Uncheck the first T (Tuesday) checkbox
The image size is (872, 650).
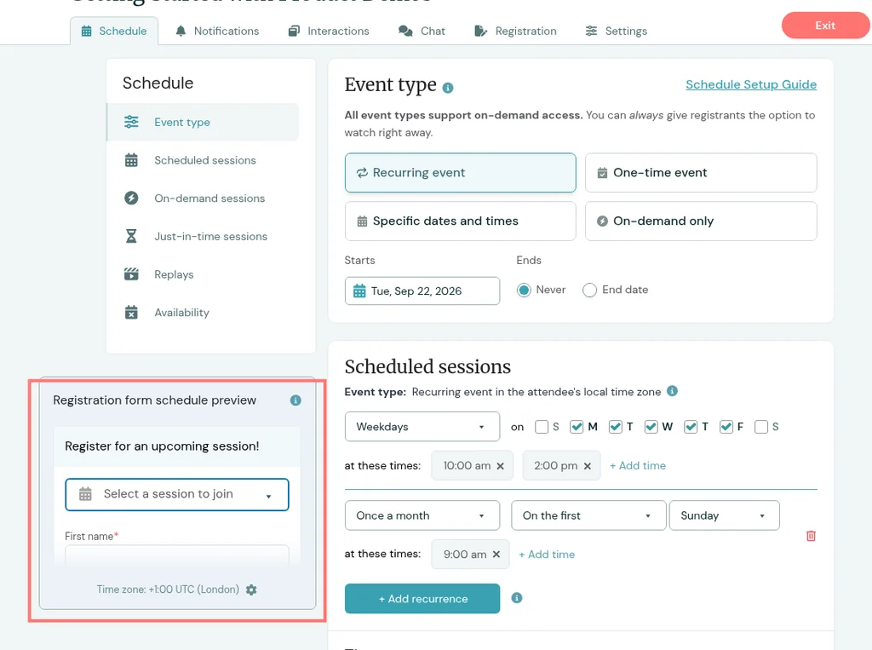[615, 427]
